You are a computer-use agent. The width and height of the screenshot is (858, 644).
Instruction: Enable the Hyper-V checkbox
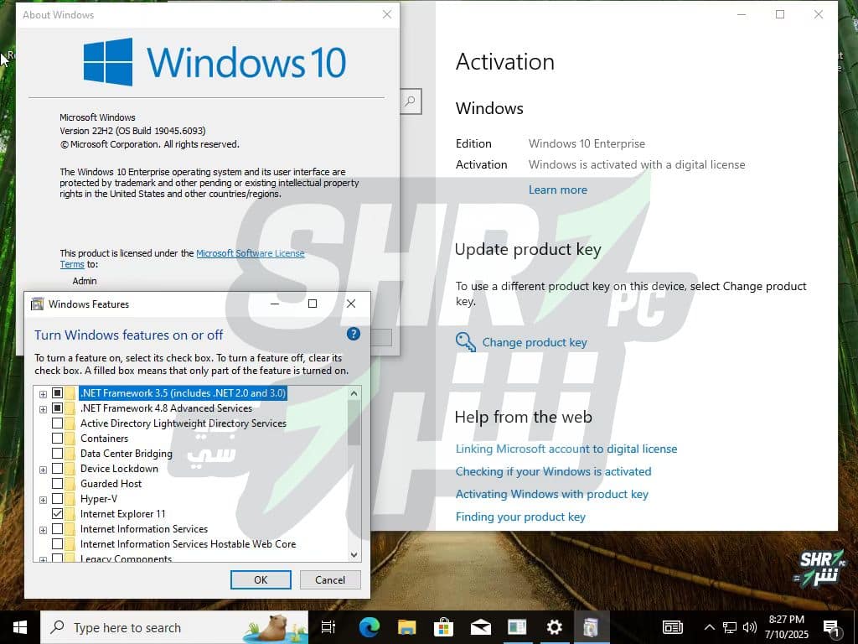click(x=58, y=499)
